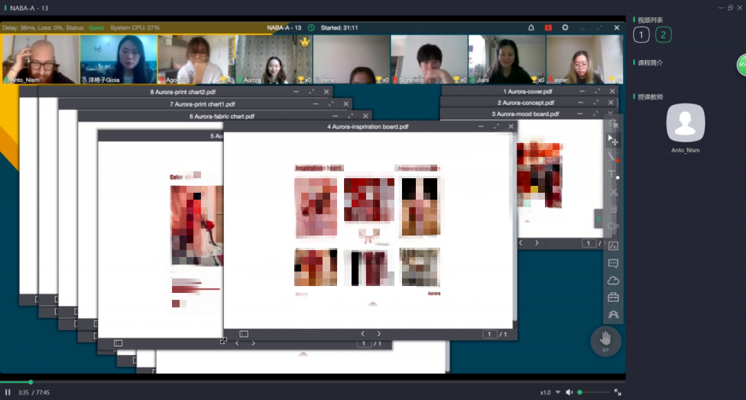Go to previous page in mood board window
This screenshot has width=746, height=400.
coord(521,243)
